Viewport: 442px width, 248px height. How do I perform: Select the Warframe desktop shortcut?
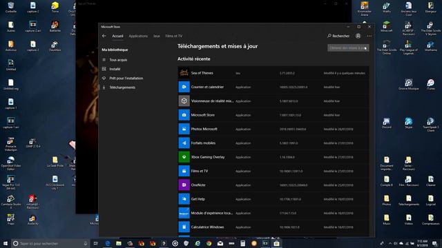[430, 46]
